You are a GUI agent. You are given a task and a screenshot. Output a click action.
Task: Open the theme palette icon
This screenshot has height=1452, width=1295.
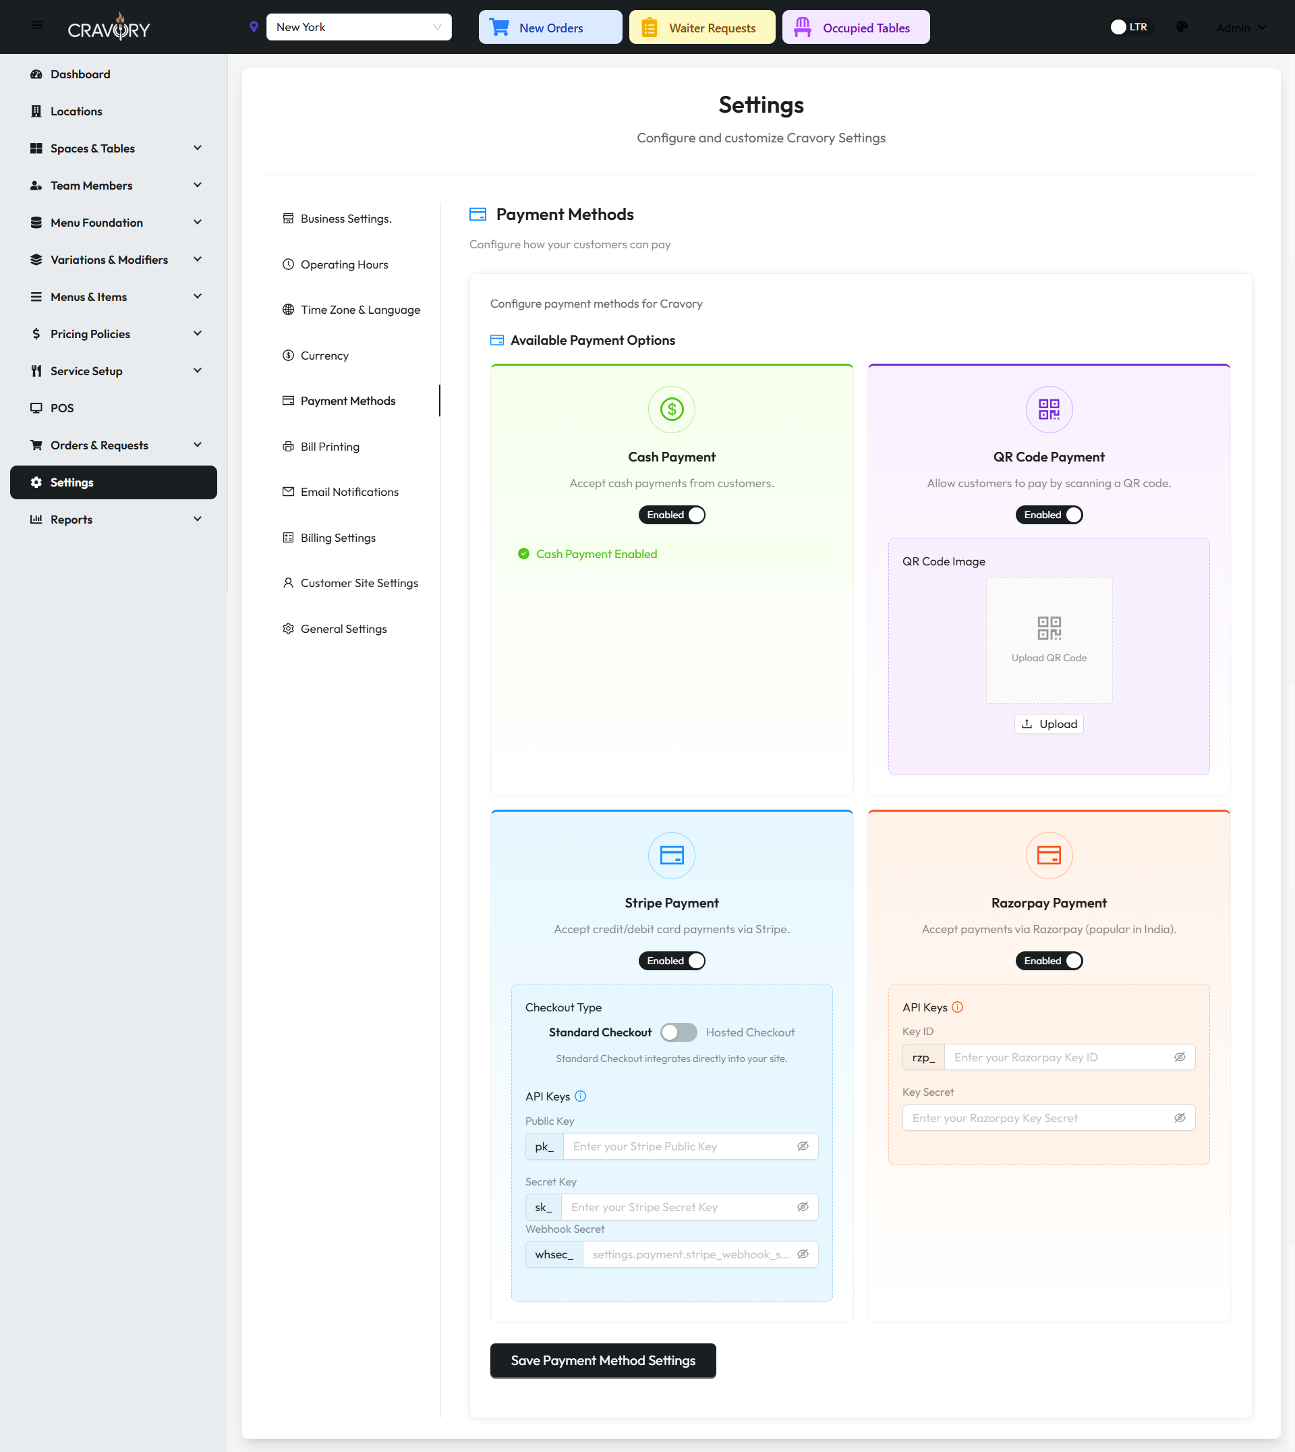coord(1182,27)
